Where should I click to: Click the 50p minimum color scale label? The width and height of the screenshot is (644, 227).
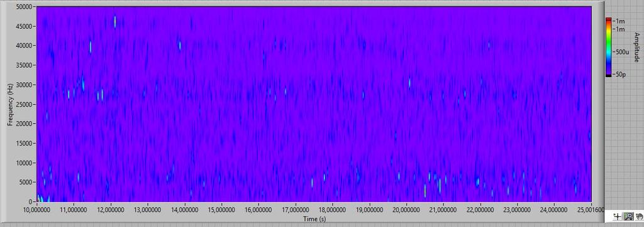621,75
